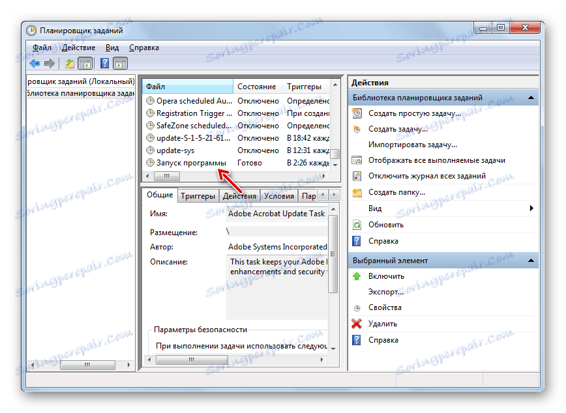Click the red X Удалить icon

(357, 324)
